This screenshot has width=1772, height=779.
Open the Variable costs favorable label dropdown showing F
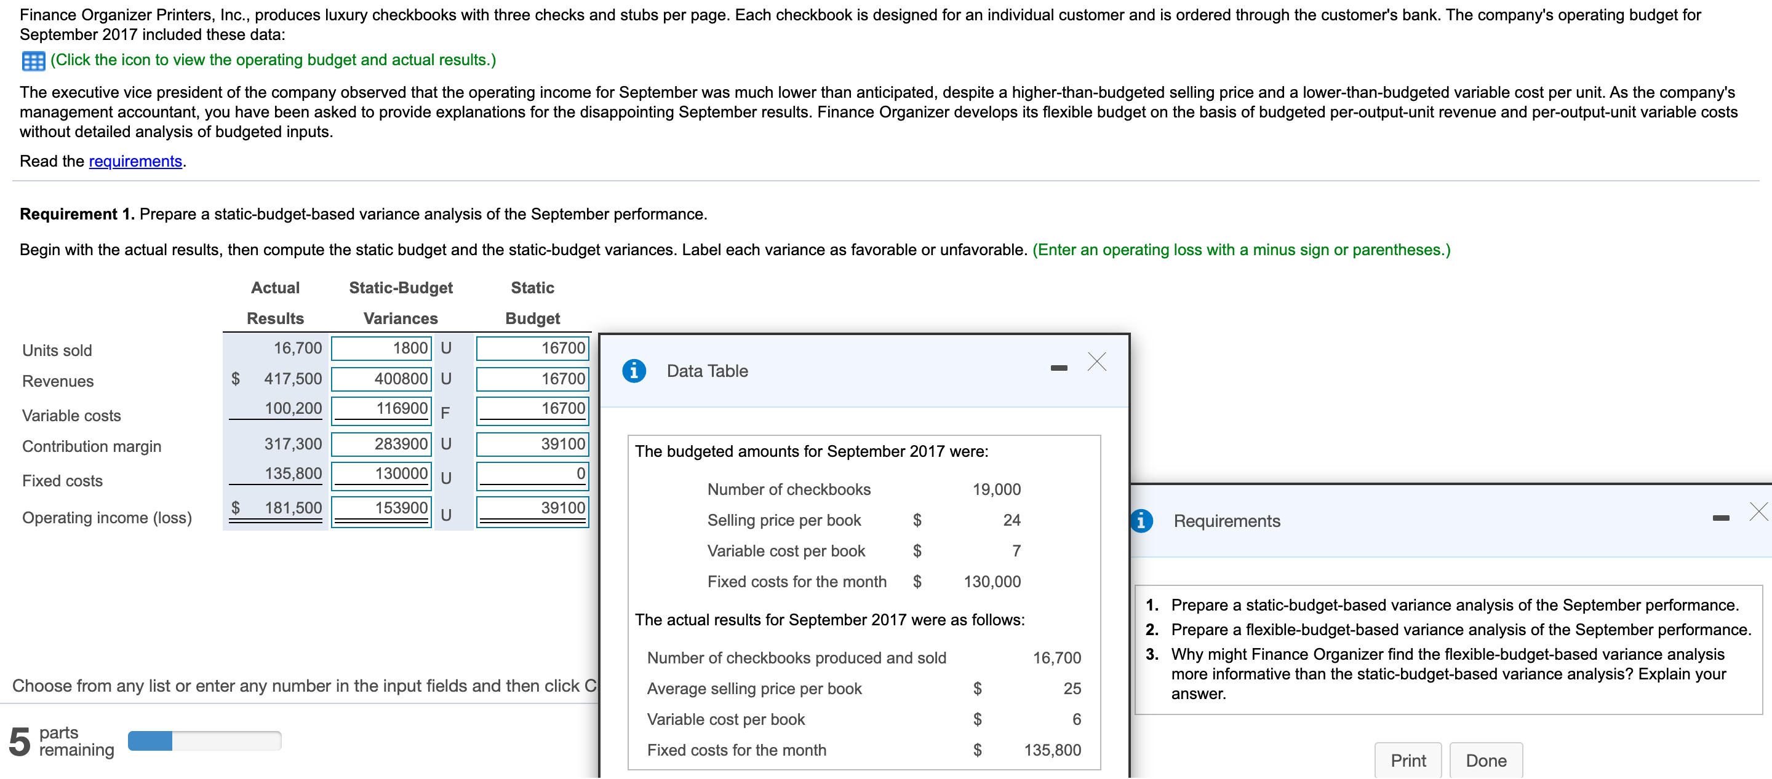[445, 412]
